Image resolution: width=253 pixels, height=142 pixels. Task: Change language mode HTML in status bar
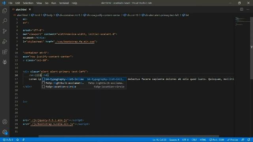[203, 140]
